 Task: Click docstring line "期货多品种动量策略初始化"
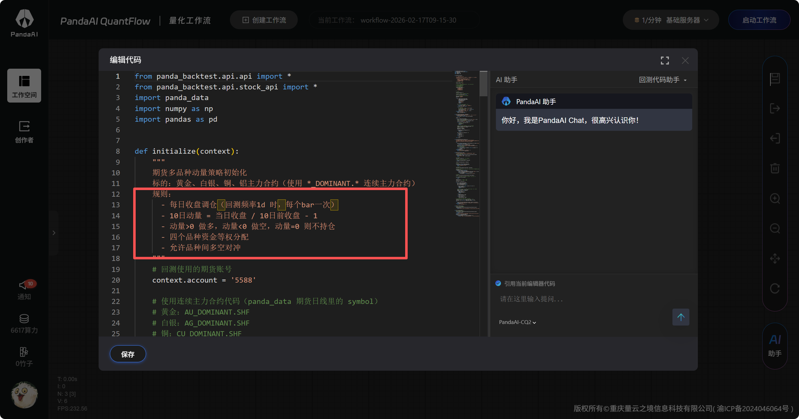199,172
